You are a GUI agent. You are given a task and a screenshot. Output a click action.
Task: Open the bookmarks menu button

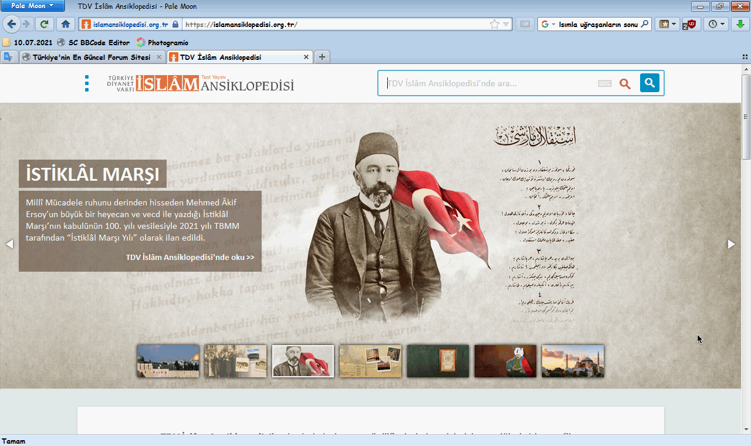[668, 24]
